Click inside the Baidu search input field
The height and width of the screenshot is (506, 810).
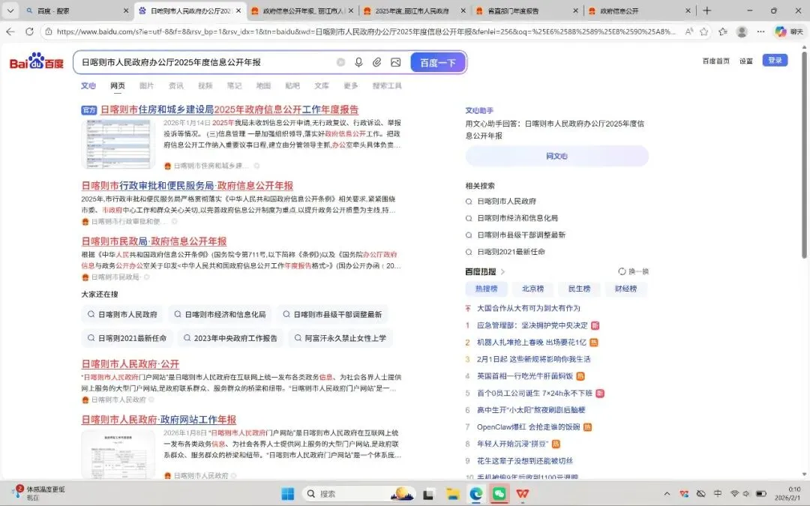click(207, 62)
